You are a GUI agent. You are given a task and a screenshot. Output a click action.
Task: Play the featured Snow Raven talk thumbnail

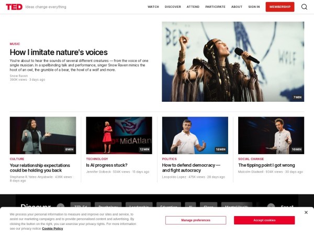tap(232, 61)
